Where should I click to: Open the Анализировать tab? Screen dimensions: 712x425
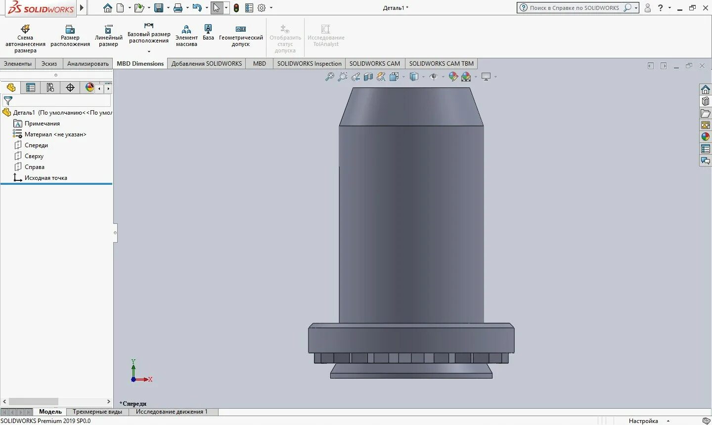pos(88,64)
